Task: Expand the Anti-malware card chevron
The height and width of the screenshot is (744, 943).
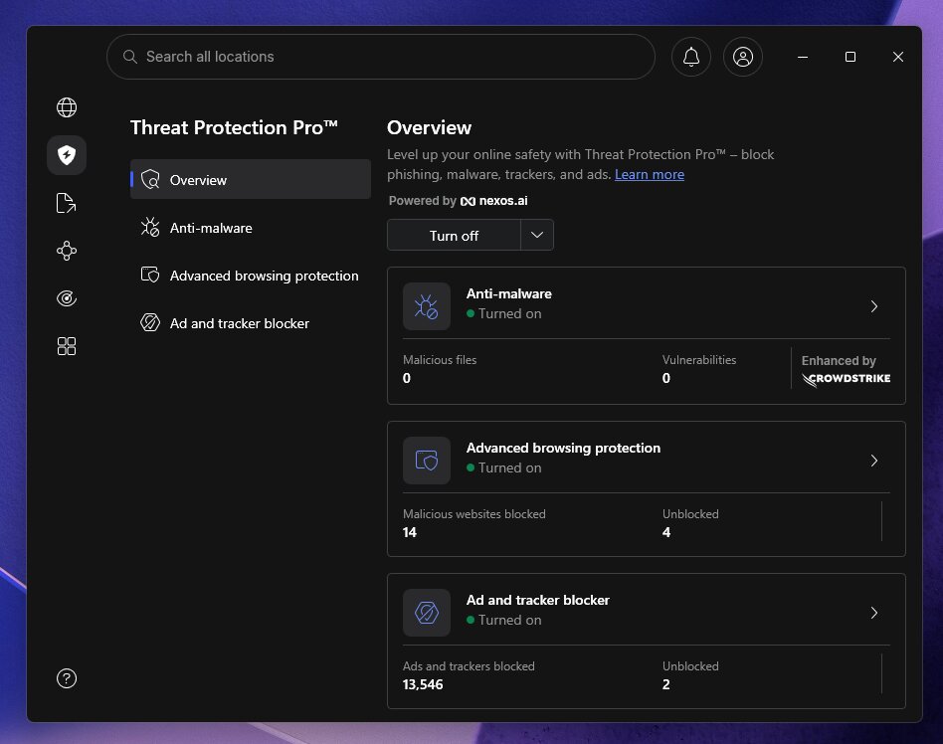Action: coord(873,306)
